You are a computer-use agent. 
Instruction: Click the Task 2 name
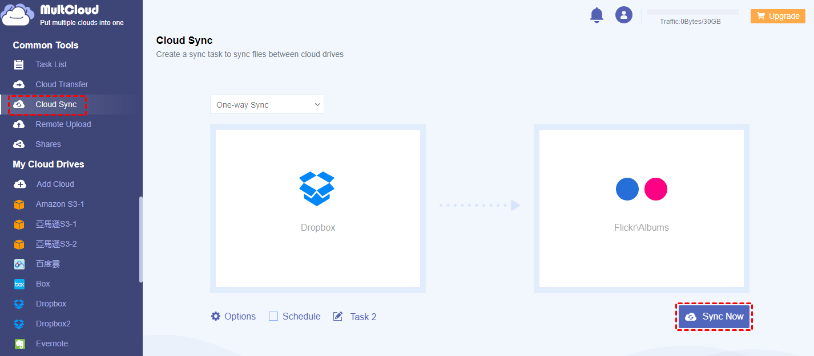363,317
